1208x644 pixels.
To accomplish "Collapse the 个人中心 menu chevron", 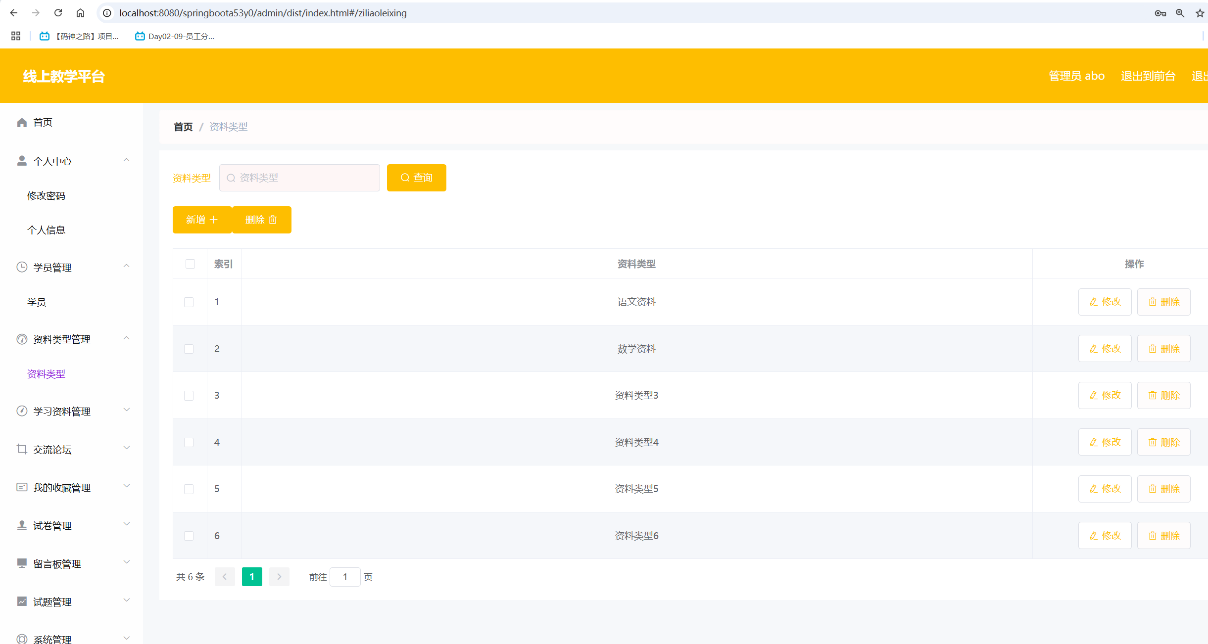I will click(x=127, y=160).
